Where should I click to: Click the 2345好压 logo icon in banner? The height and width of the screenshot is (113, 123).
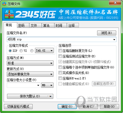tap(9, 14)
